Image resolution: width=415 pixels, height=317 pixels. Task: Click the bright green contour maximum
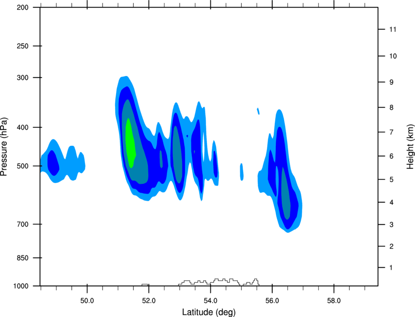click(x=130, y=144)
